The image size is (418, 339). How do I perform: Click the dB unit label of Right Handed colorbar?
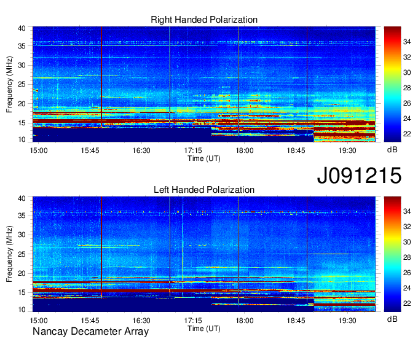click(x=392, y=150)
